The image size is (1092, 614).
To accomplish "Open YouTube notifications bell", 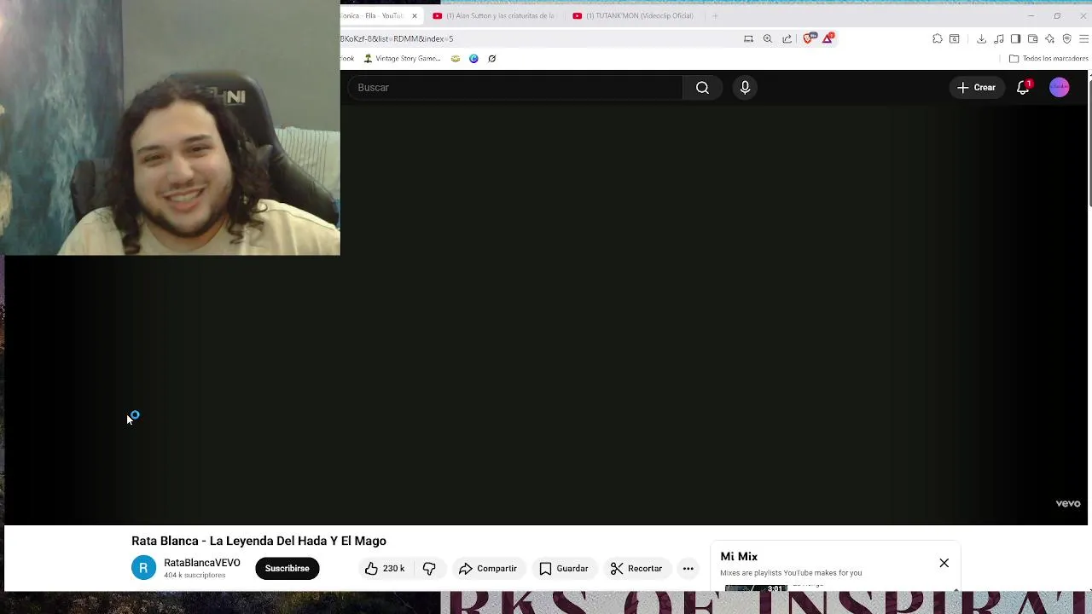I will click(x=1023, y=87).
